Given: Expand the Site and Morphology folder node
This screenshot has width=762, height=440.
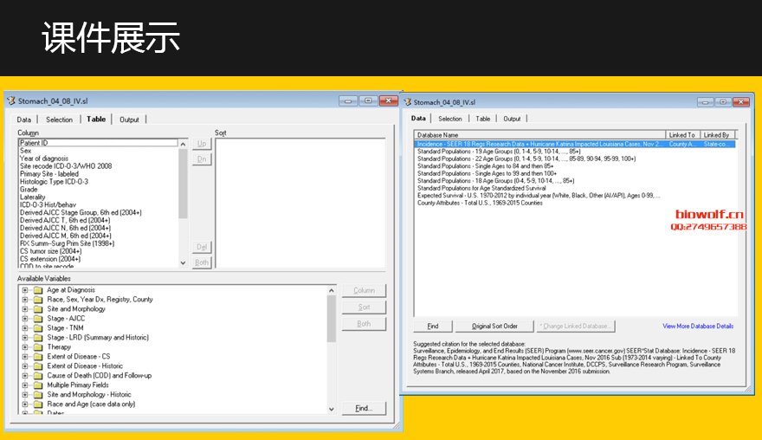Looking at the screenshot, I should tap(25, 308).
